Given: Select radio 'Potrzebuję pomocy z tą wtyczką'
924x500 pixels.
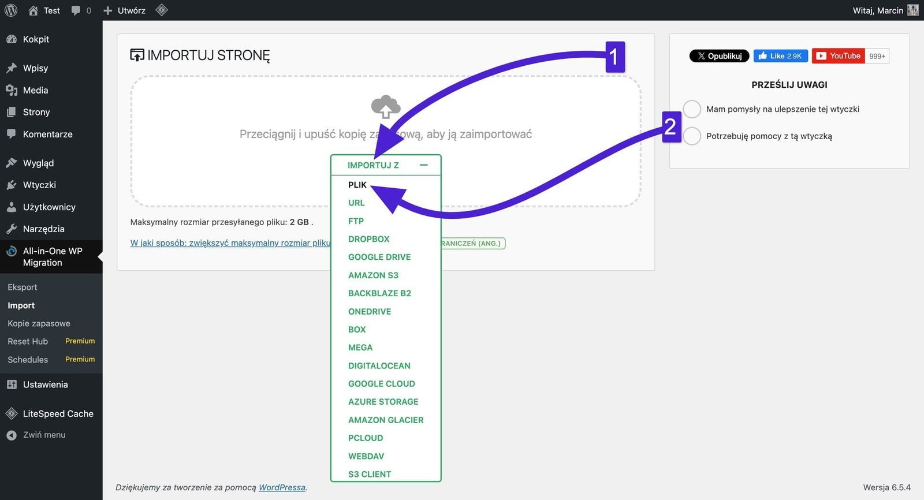Looking at the screenshot, I should pos(692,136).
